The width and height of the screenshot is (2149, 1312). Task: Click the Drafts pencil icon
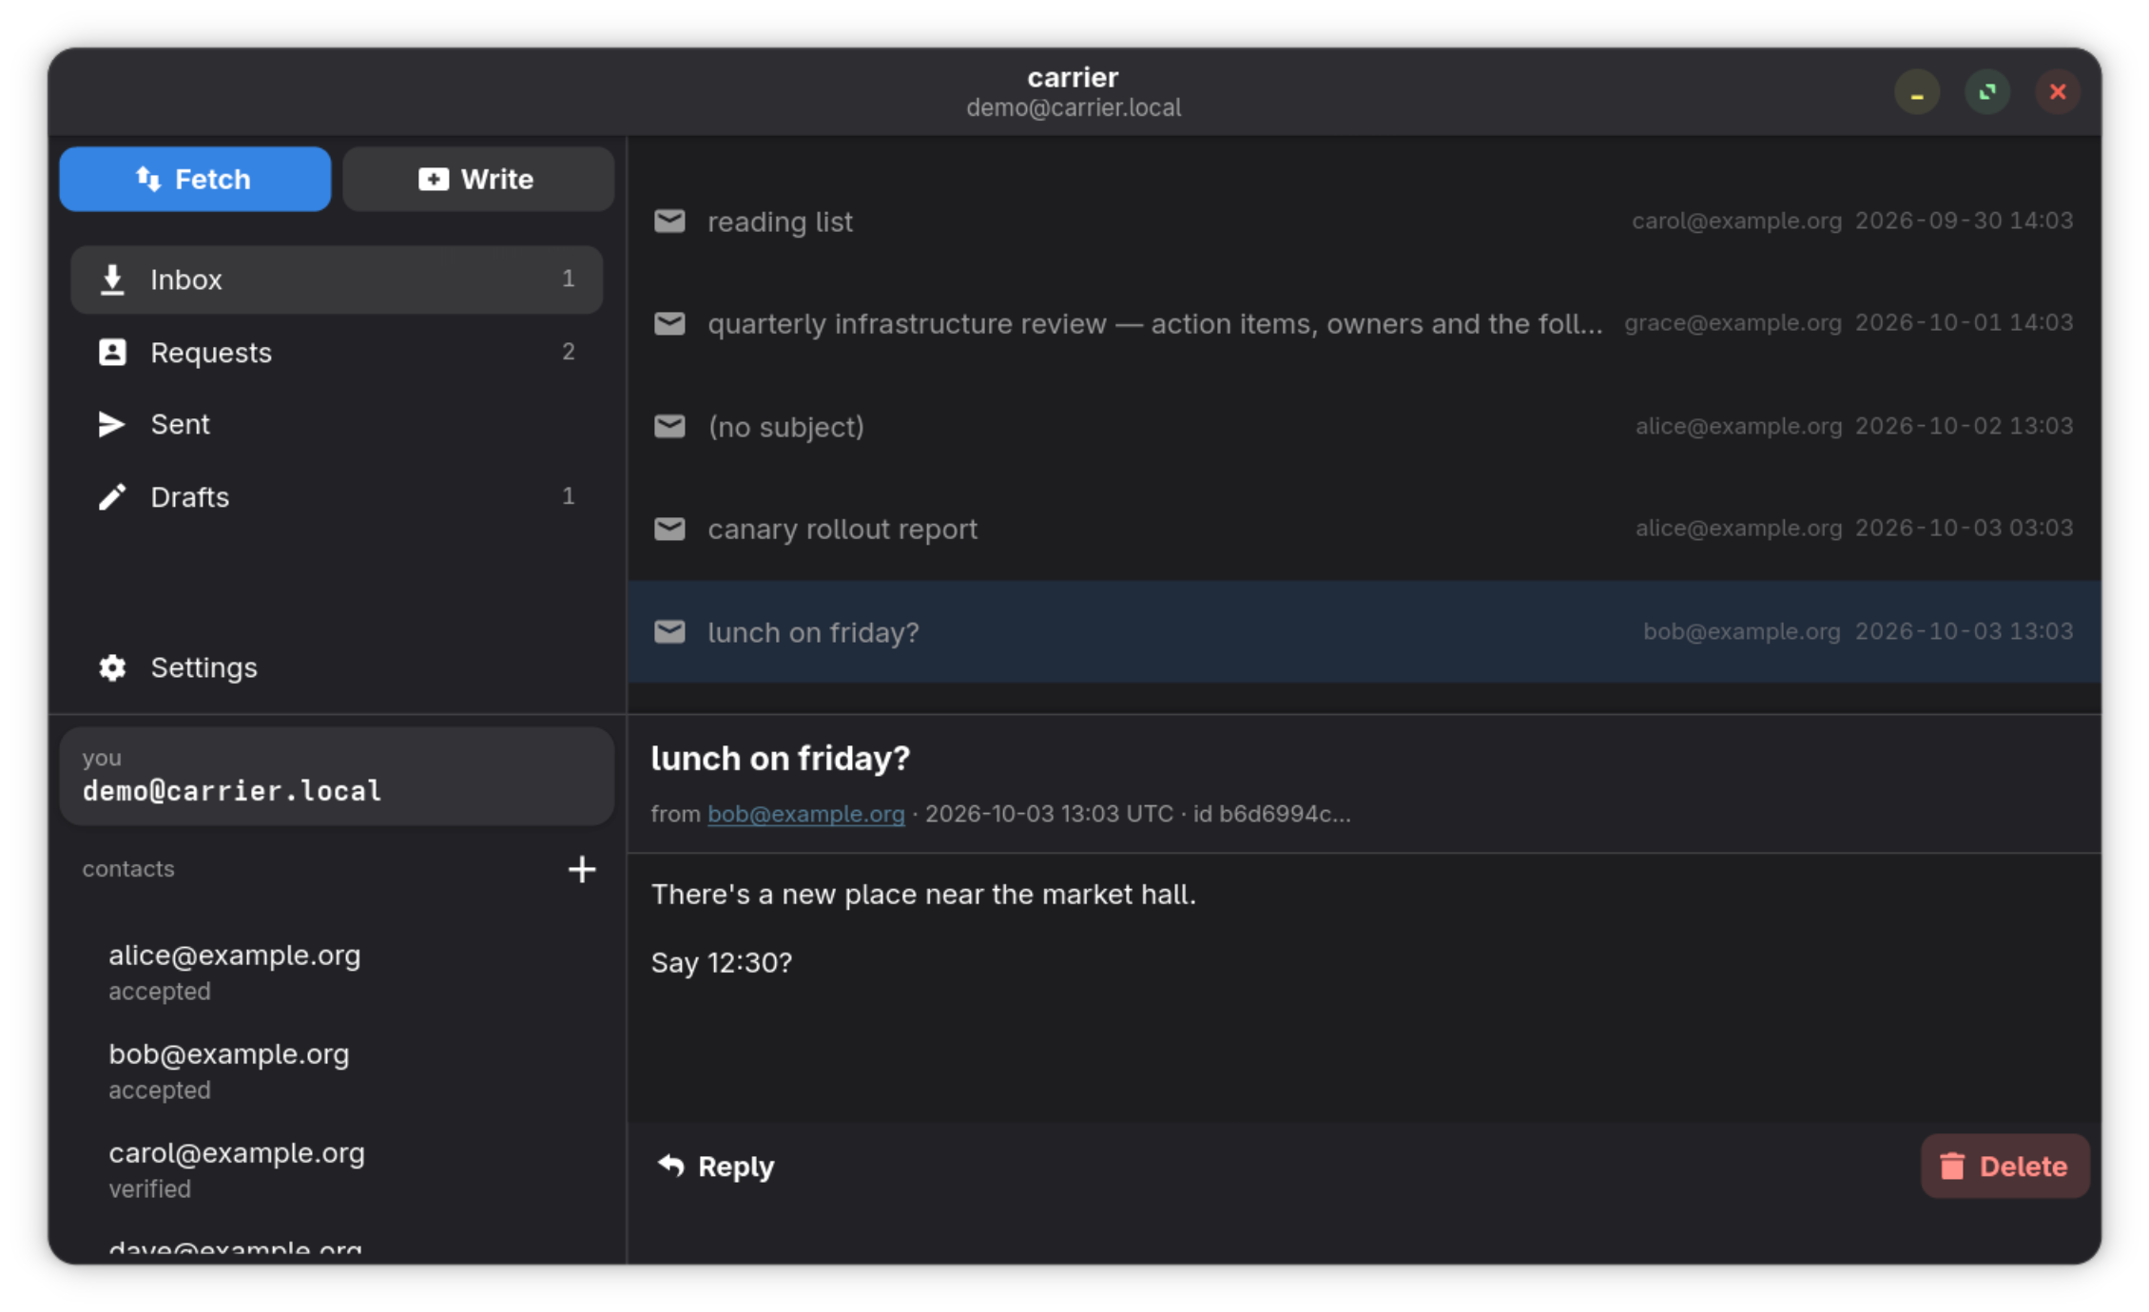pyautogui.click(x=112, y=496)
